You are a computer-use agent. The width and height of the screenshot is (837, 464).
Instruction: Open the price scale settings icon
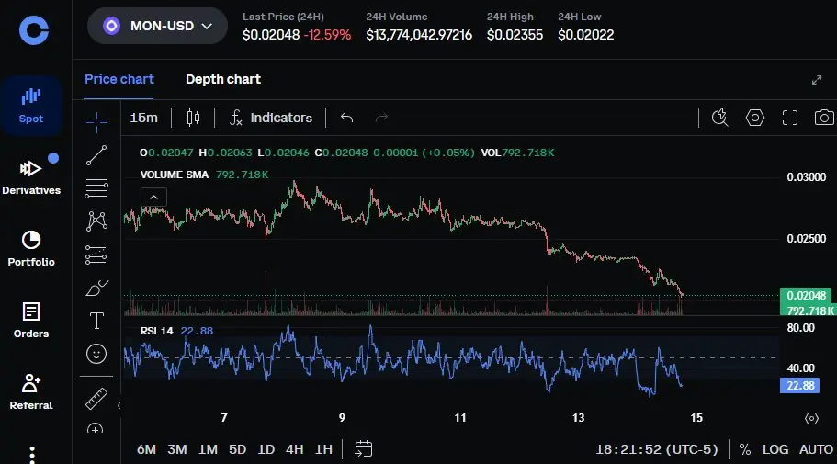tap(811, 419)
